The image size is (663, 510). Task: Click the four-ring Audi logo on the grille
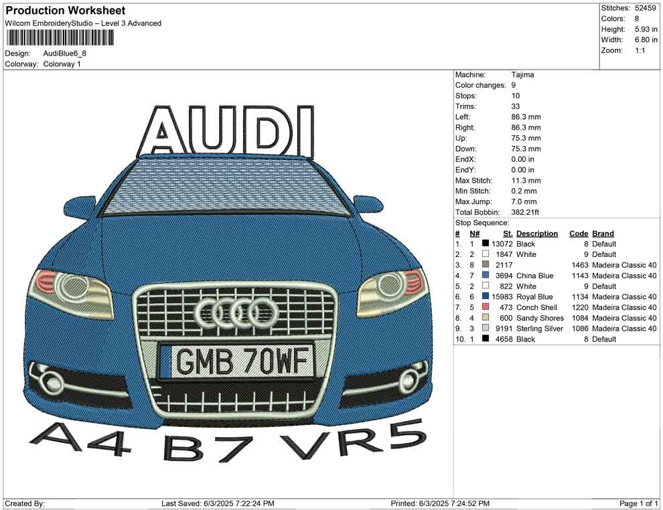(x=236, y=312)
